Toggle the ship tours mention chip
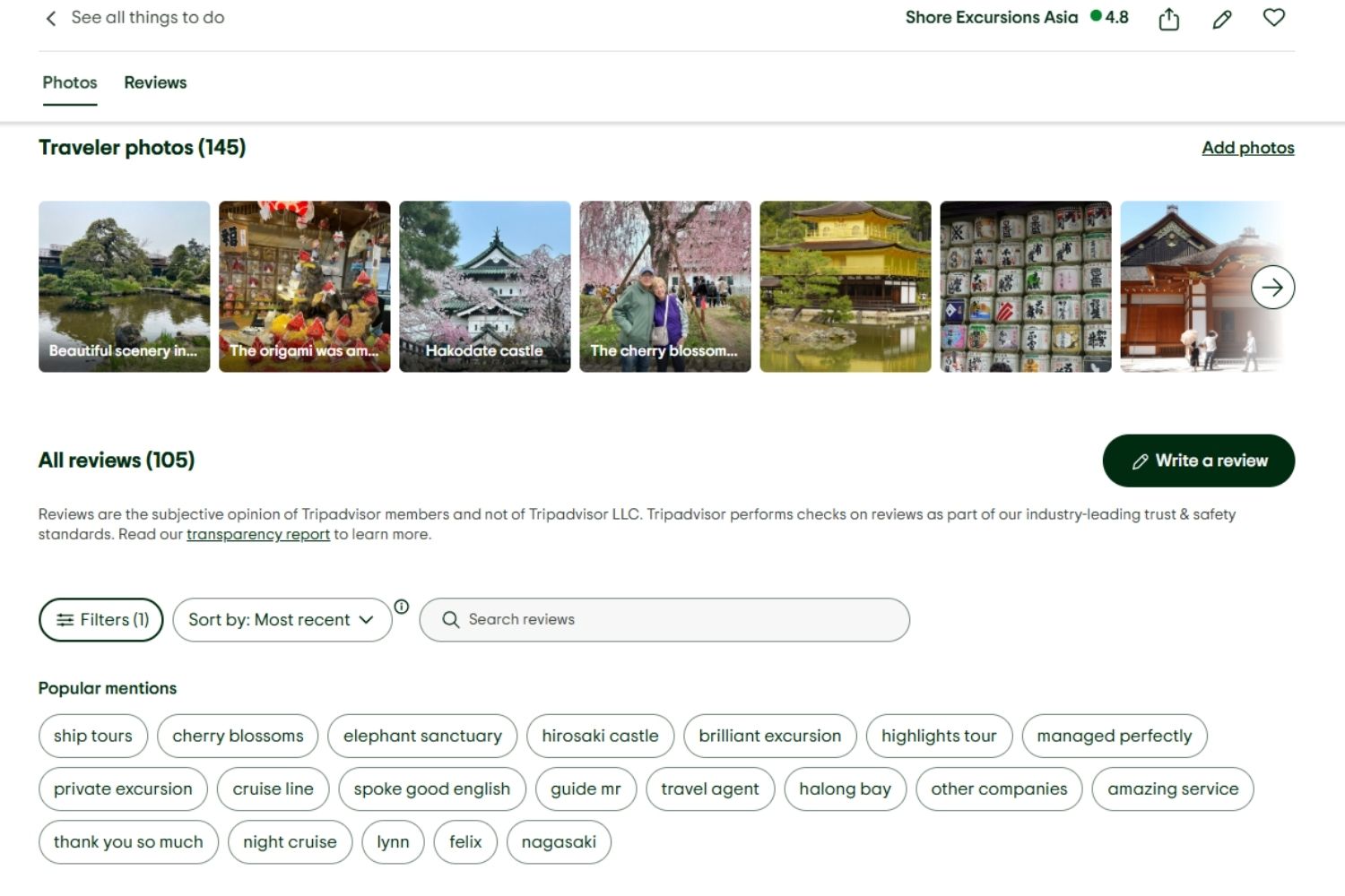The width and height of the screenshot is (1345, 896). pyautogui.click(x=92, y=736)
